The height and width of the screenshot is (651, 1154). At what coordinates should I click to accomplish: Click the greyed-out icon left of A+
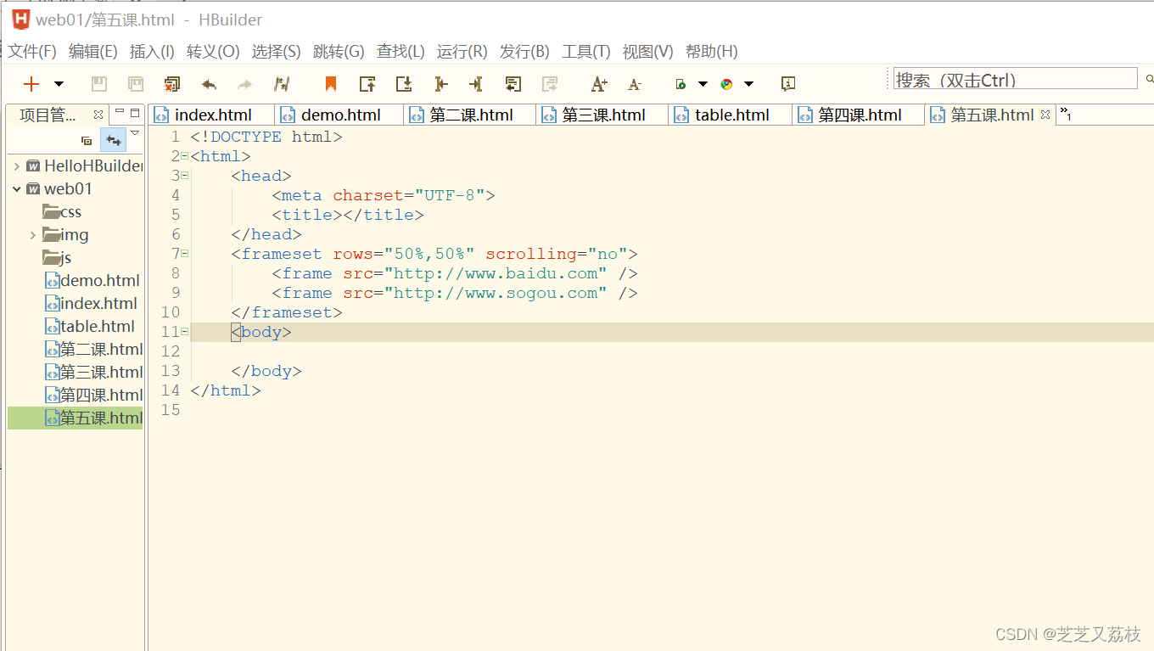[x=550, y=83]
